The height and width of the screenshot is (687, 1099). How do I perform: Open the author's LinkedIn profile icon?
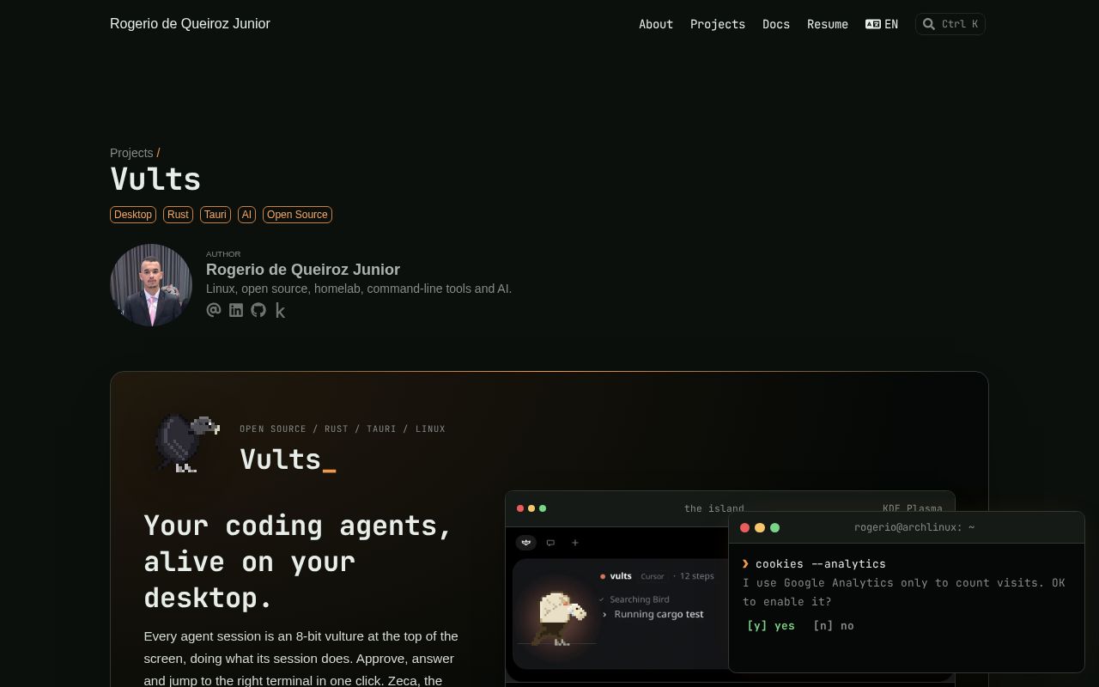(x=236, y=310)
